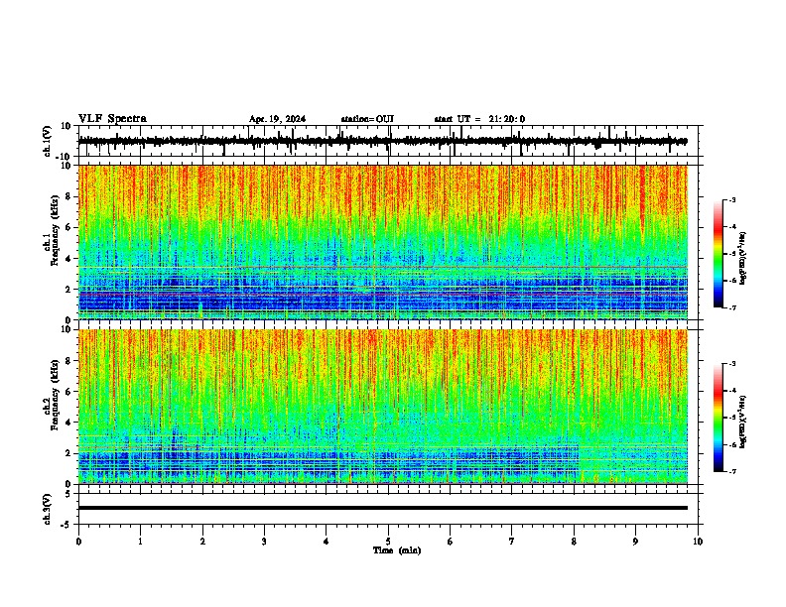The height and width of the screenshot is (607, 786).
Task: Click the 'start UT = 21:20:0' label
Action: coord(479,119)
